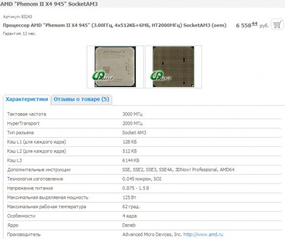Select the Максимальная рабочая температура label
Screen dimensions: 285x239
47,207
